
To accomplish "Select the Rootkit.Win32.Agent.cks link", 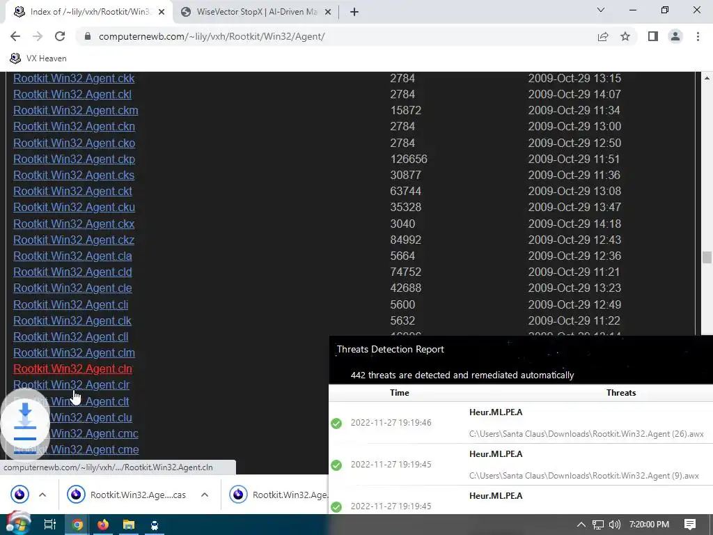I will (x=74, y=175).
